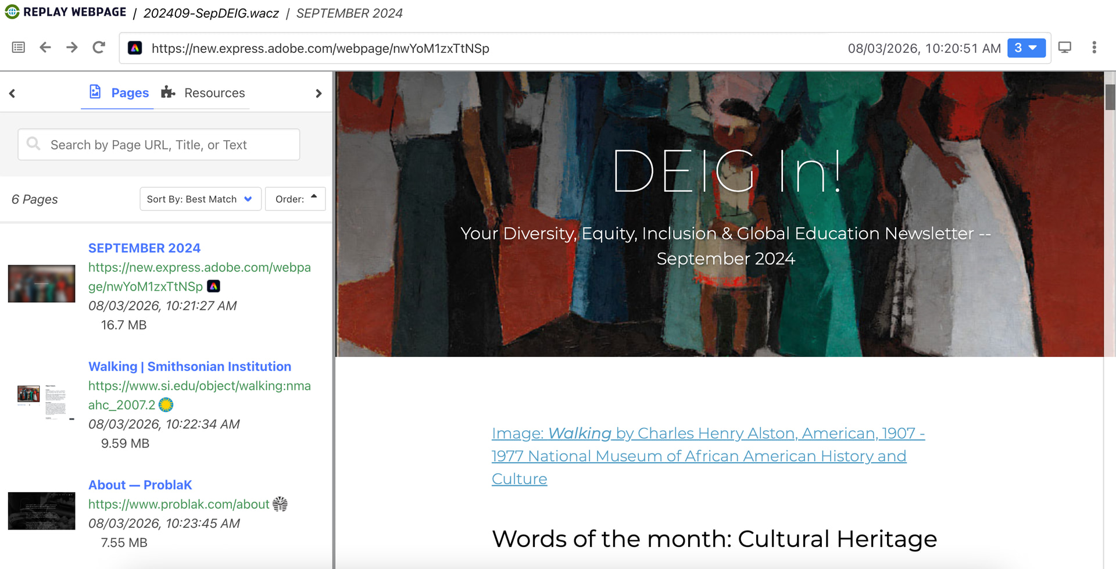The width and height of the screenshot is (1116, 569).
Task: Switch to the Pages tab
Action: 118,92
